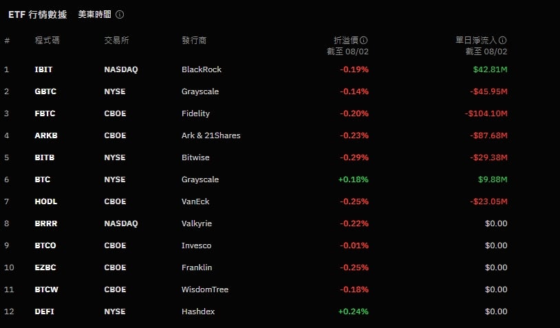Click IBIT's $42.81M net inflow value
The width and height of the screenshot is (560, 328).
click(x=490, y=69)
